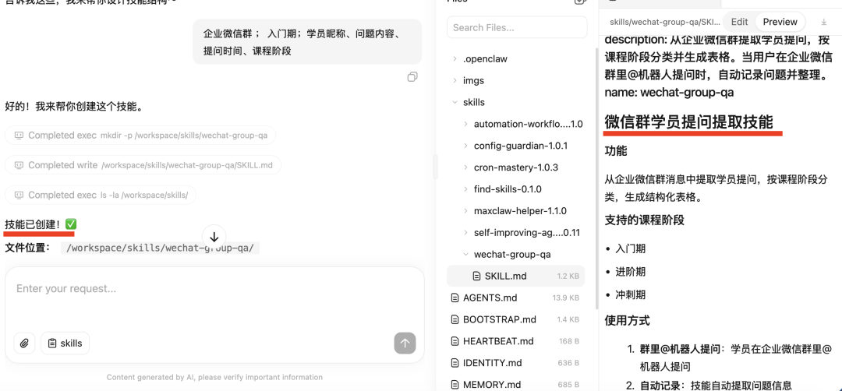Viewport: 842px width, 391px height.
Task: Click the 好的!我来帮你创建这个技能。 reply text
Action: coord(75,107)
